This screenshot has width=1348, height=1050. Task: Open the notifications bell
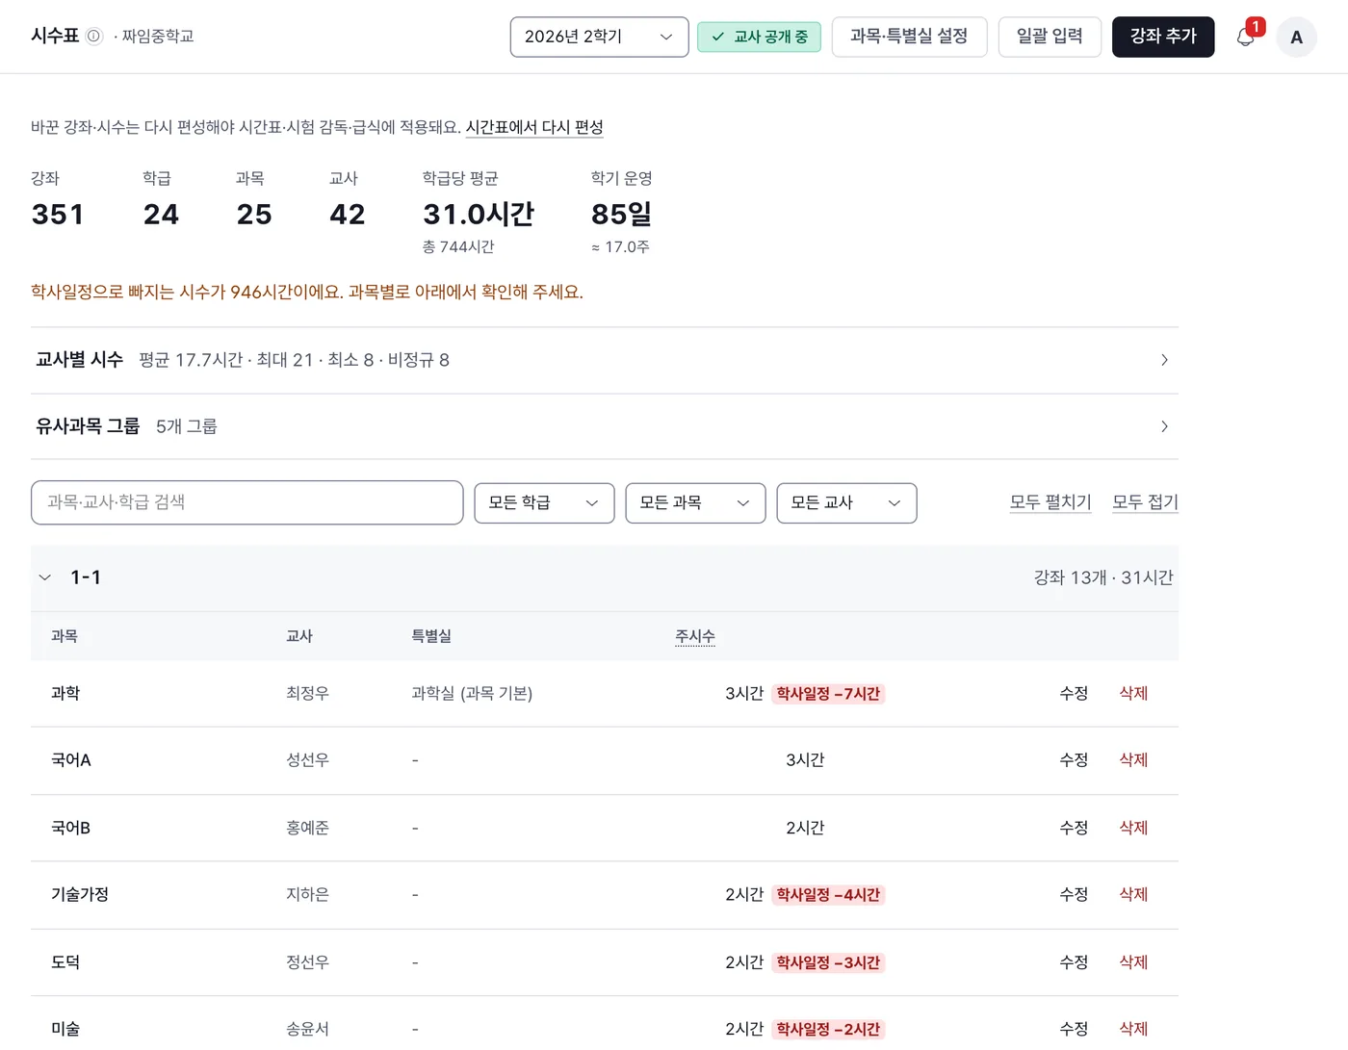tap(1245, 37)
